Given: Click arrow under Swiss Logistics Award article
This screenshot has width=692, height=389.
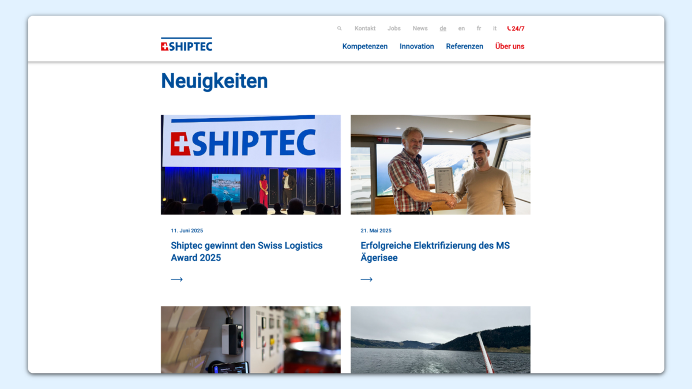Looking at the screenshot, I should click(x=176, y=280).
